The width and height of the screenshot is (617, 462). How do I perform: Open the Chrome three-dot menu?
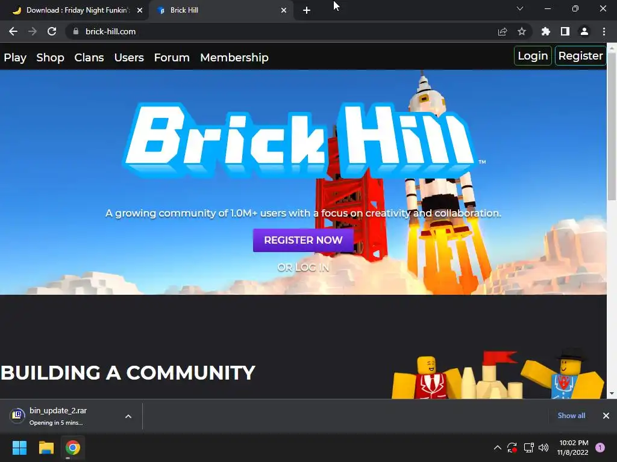[604, 31]
